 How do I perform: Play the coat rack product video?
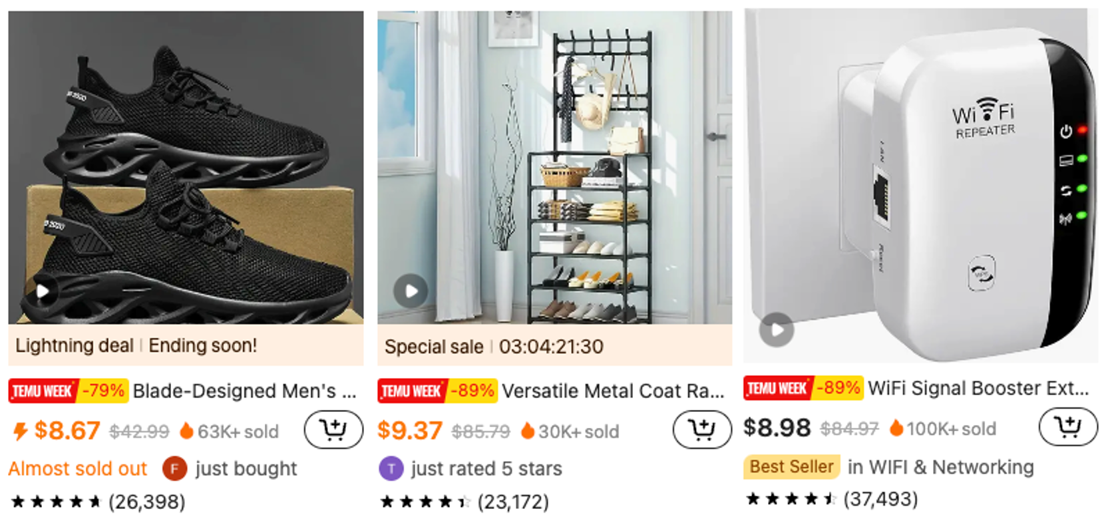tap(411, 291)
